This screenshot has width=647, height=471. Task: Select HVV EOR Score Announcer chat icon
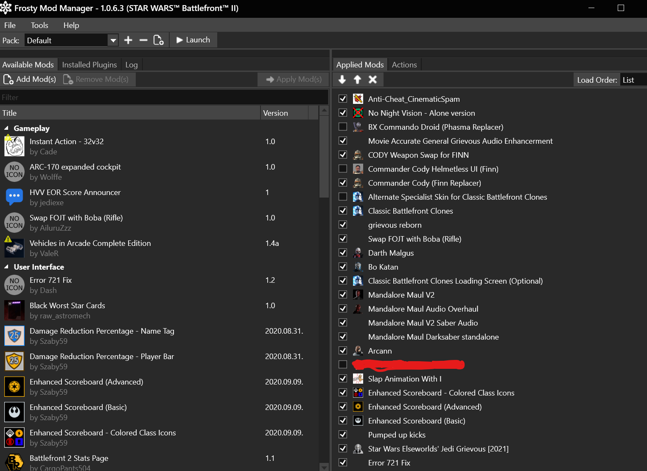point(14,197)
